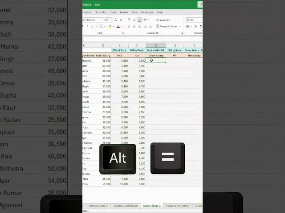Set Middle Align for cell
This screenshot has height=213, width=285.
134,20
